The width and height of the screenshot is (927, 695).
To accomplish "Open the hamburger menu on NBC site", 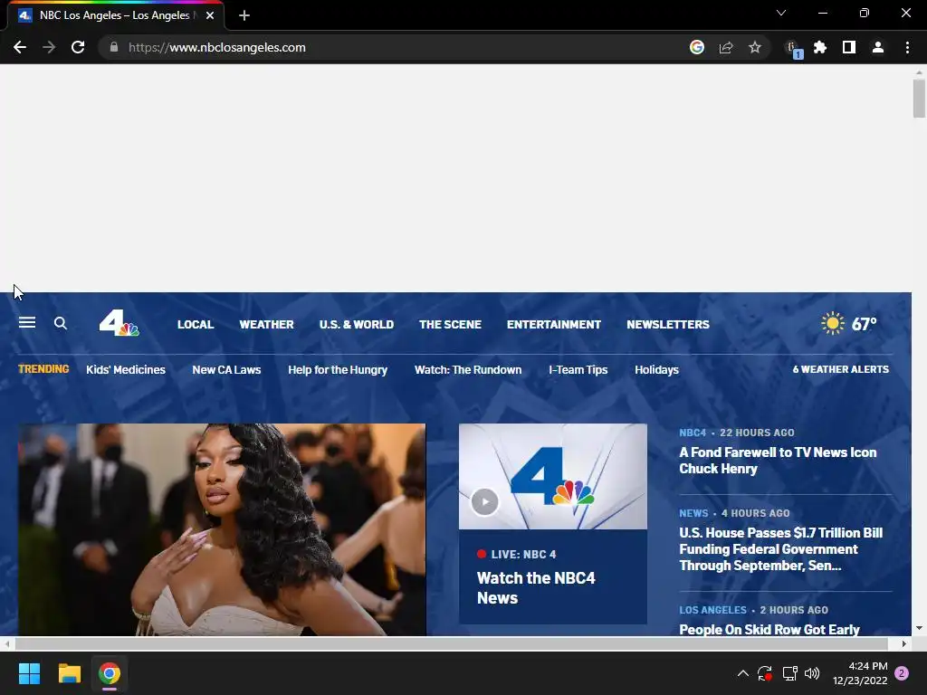I will click(x=27, y=323).
